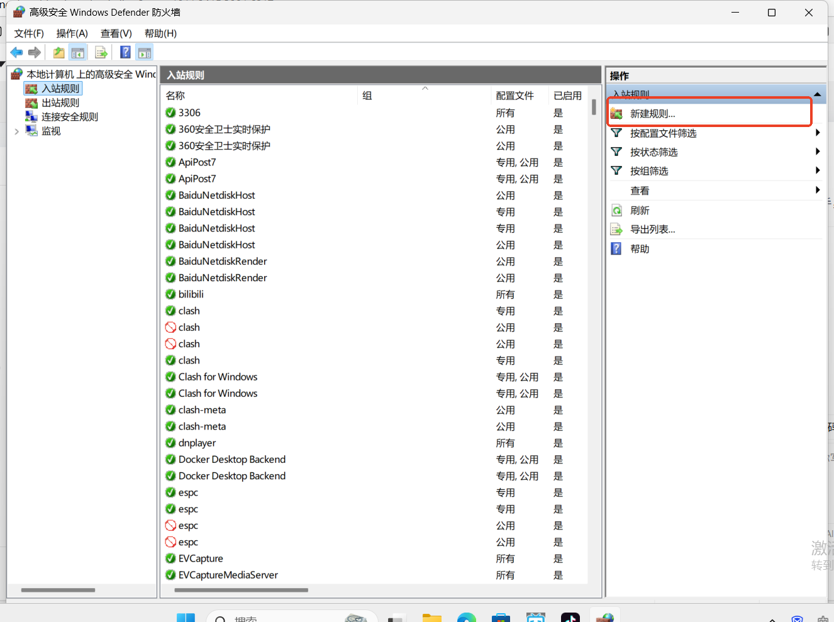Open the 操作(A) menu

(x=72, y=33)
